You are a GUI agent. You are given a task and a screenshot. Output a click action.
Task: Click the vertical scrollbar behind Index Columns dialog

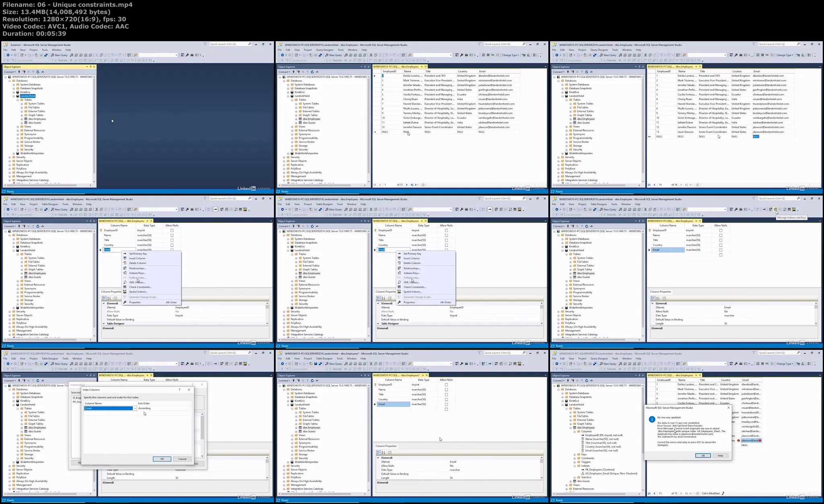tap(202, 435)
